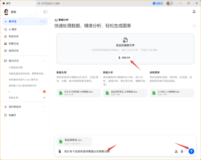The width and height of the screenshot is (201, 160).
Task: Click the 绘制图表 heading
Action: coord(154,73)
